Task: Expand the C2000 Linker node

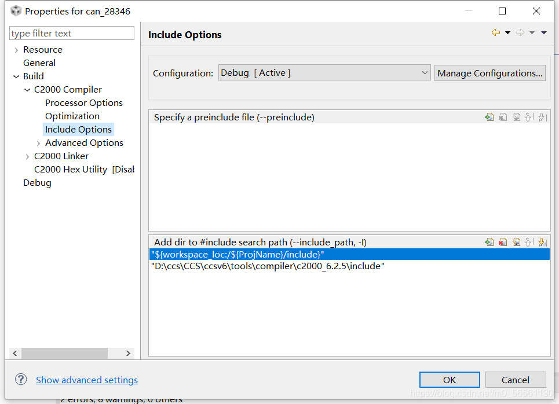Action: [x=27, y=156]
